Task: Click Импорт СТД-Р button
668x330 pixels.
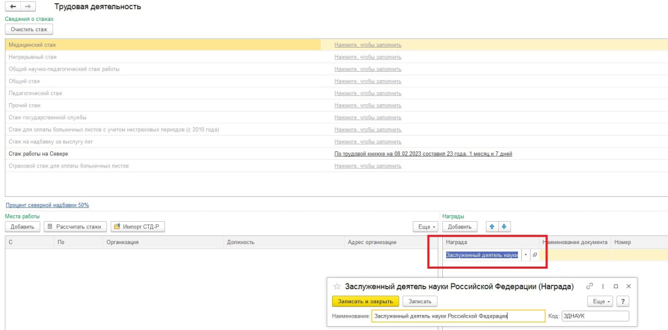Action: coord(139,226)
